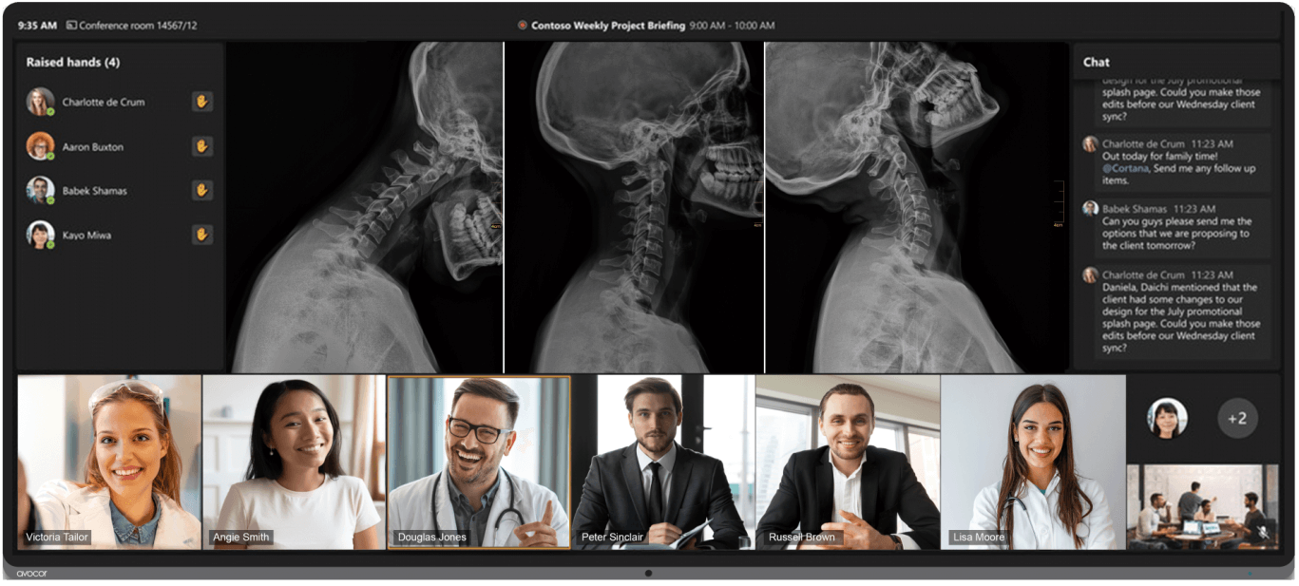Image resolution: width=1299 pixels, height=586 pixels.
Task: Select Russell Brown's video tile
Action: [848, 462]
